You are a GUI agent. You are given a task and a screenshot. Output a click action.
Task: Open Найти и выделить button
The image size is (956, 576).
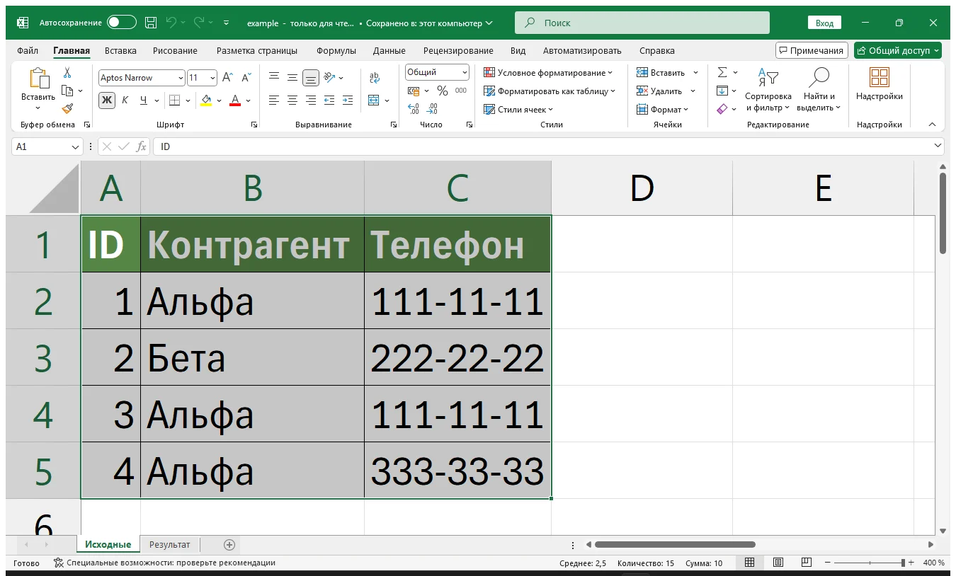[819, 90]
